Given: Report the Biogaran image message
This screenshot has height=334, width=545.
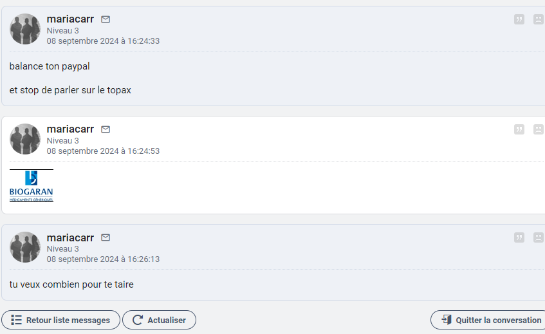Looking at the screenshot, I should pos(539,129).
